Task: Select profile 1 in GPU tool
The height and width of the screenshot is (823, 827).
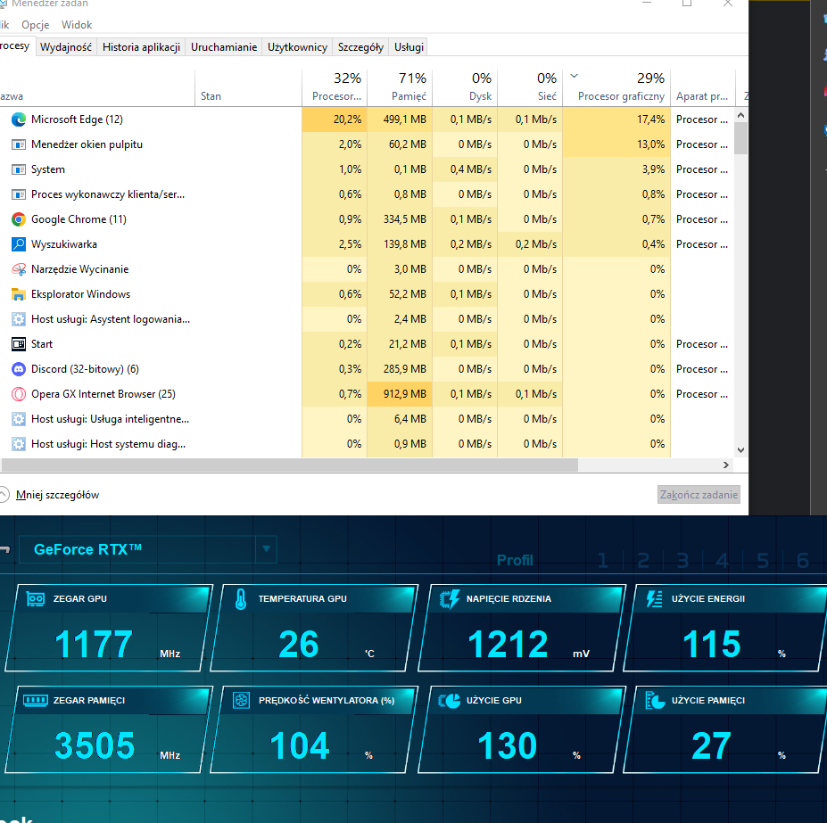Action: point(603,561)
